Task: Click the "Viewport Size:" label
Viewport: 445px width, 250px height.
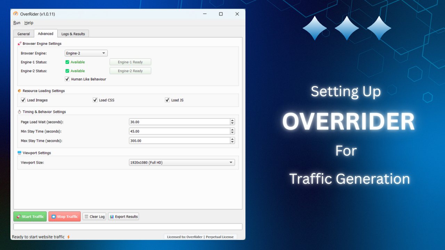Action: (x=32, y=162)
